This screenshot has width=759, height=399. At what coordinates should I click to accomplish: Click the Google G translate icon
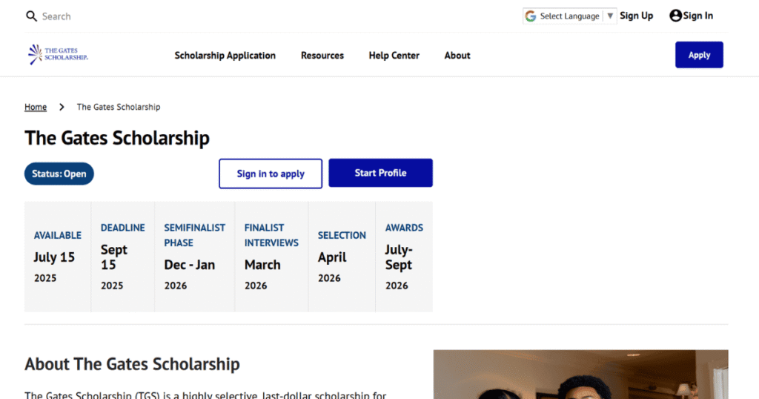pyautogui.click(x=531, y=16)
